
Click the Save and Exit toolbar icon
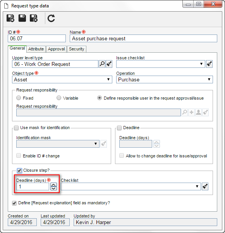[34, 18]
